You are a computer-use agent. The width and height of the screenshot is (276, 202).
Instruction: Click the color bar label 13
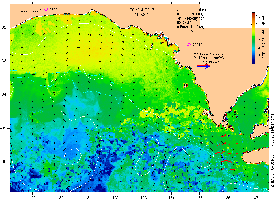pyautogui.click(x=258, y=56)
